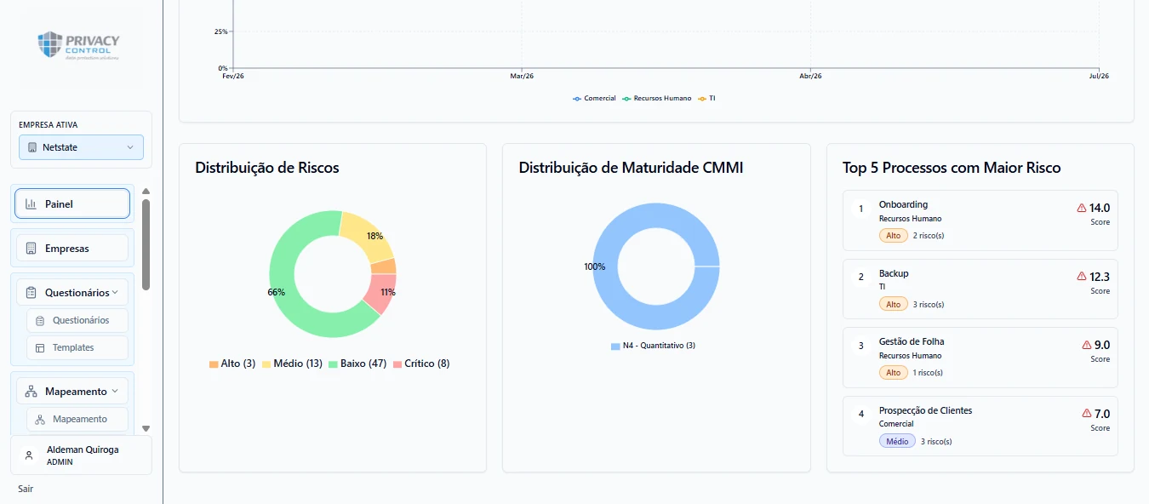Open the Backup process card
1149x504 pixels.
[980, 289]
